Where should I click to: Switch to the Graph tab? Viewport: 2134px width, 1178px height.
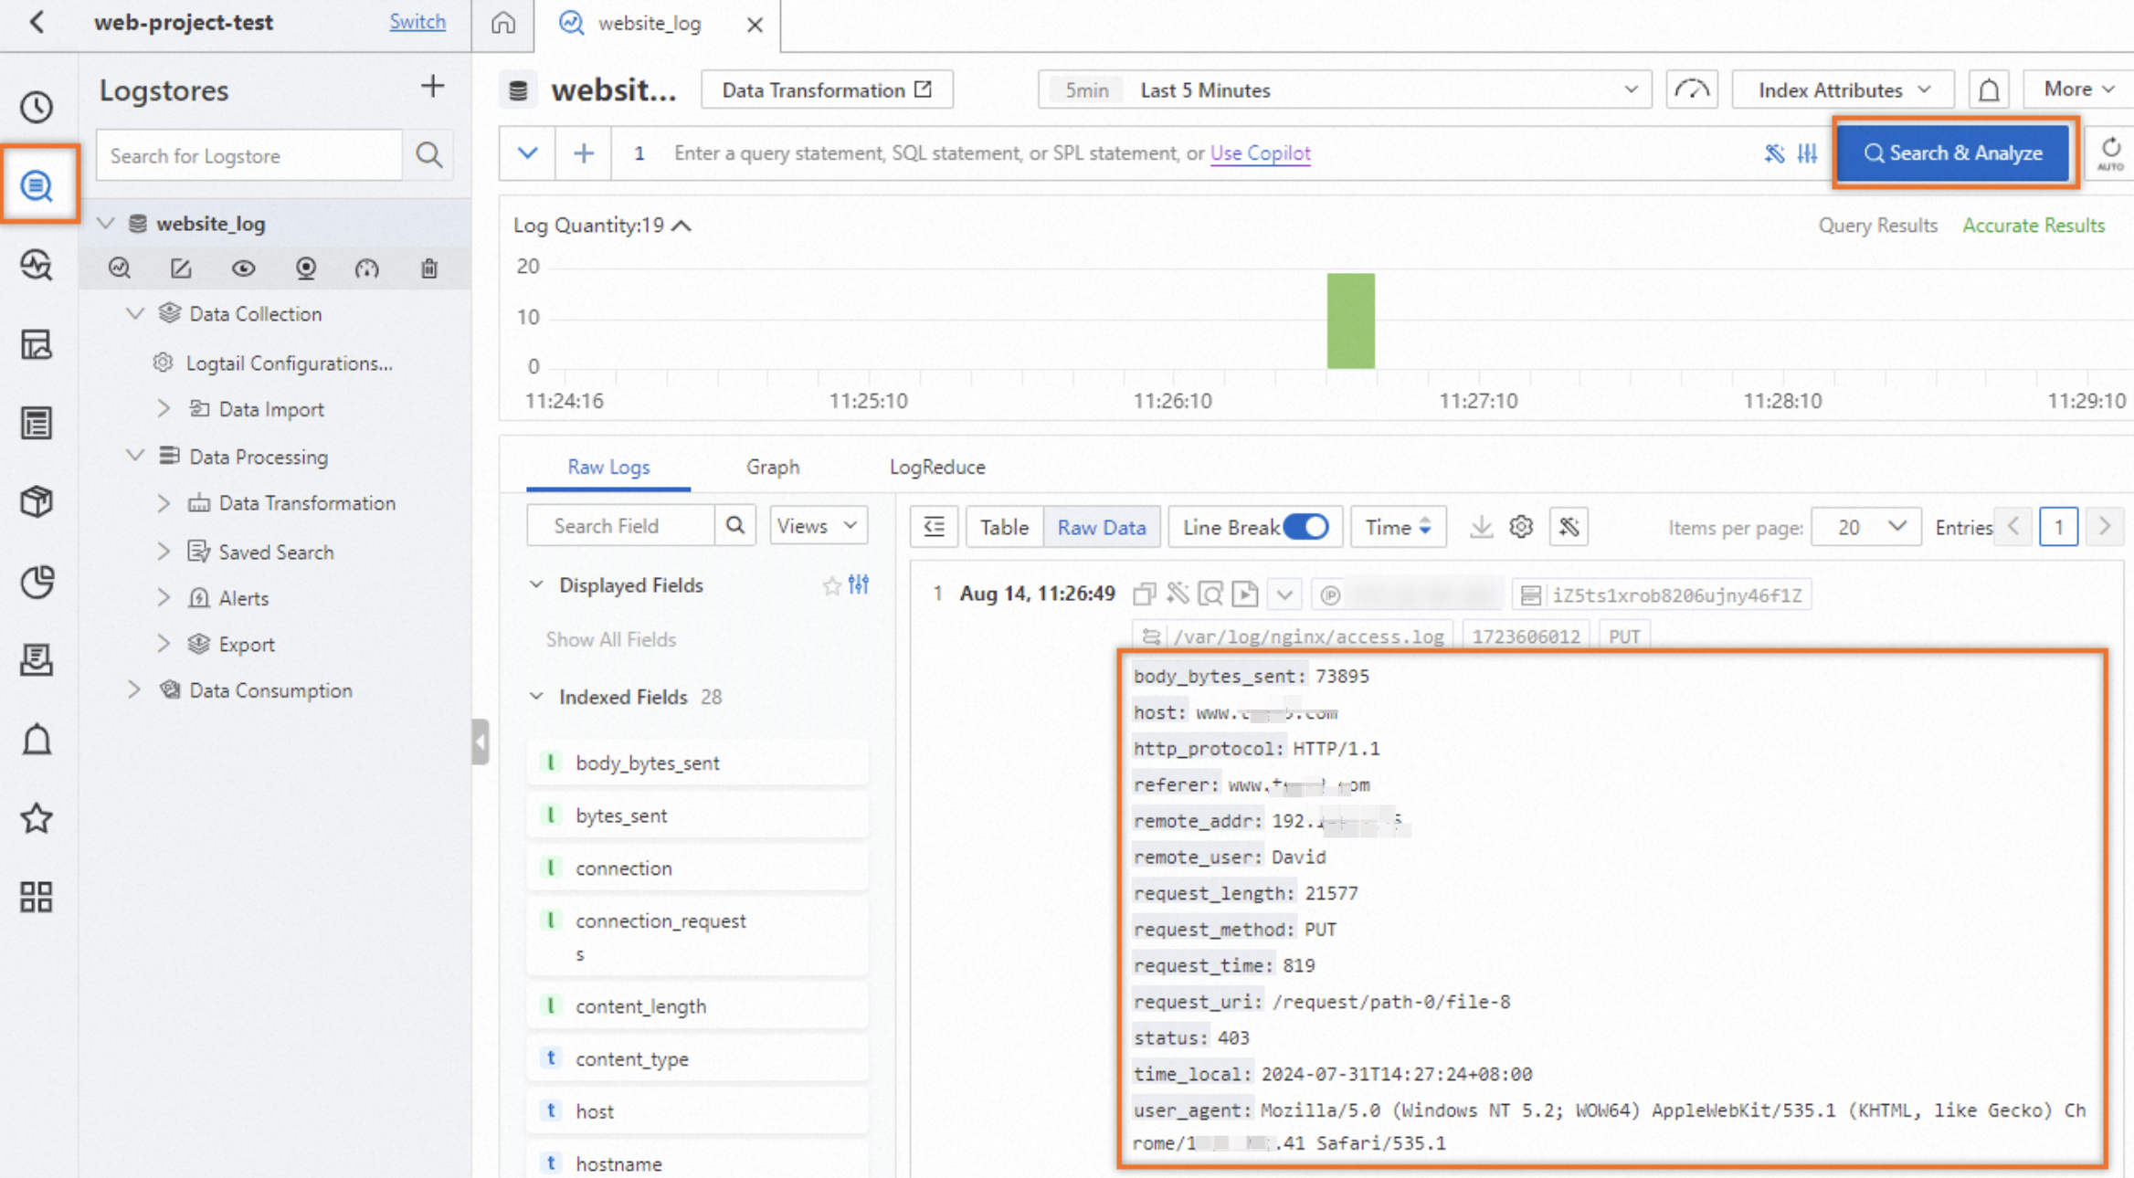click(772, 467)
